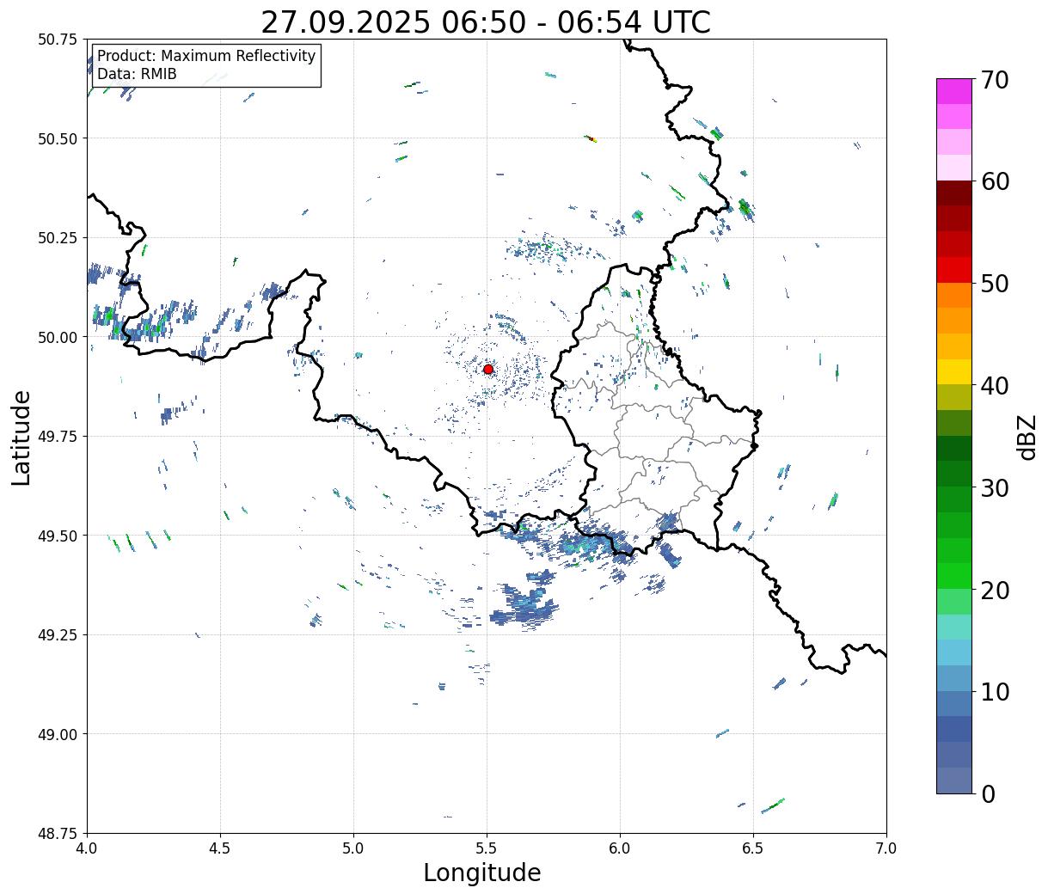
Task: Click the colorbar tick label 70
Action: pos(995,80)
